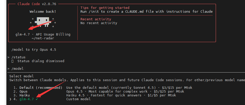The height and width of the screenshot is (105, 245).
Task: Click the prompt chevron before /status
Action: 8,57
